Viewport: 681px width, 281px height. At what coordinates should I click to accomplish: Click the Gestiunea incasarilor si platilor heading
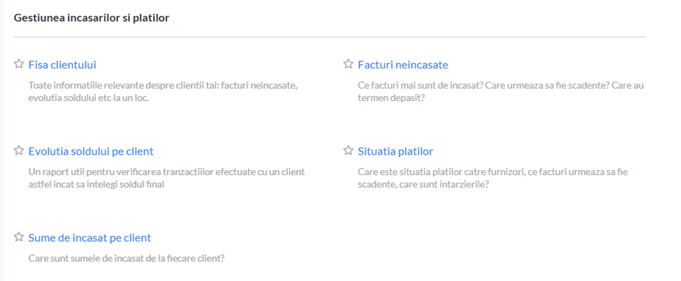(91, 18)
